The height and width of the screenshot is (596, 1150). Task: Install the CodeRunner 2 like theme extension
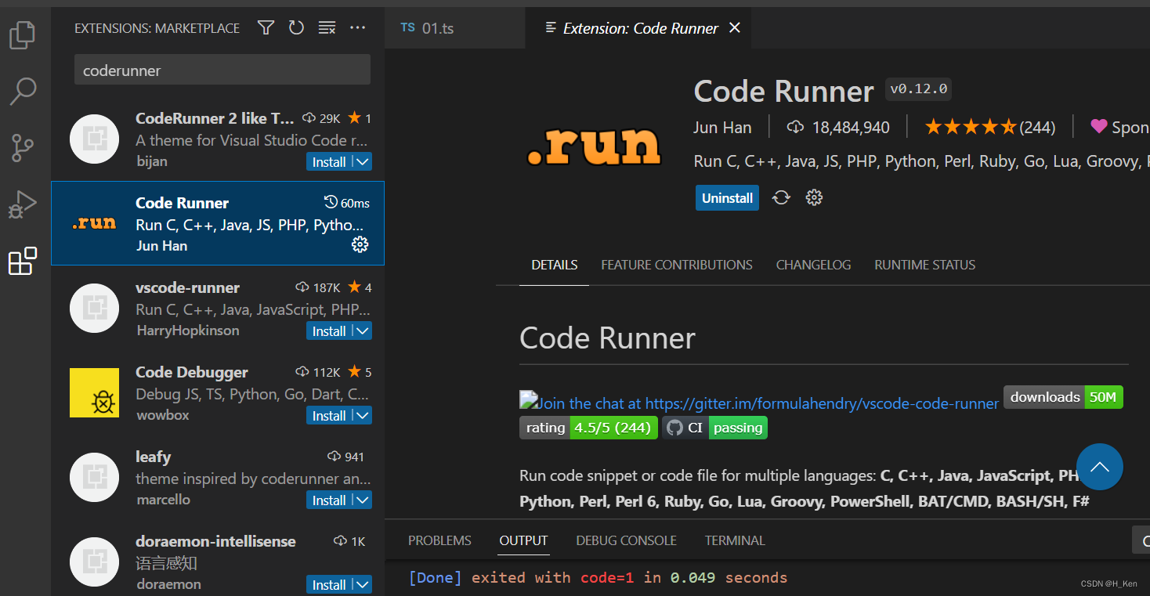tap(329, 162)
